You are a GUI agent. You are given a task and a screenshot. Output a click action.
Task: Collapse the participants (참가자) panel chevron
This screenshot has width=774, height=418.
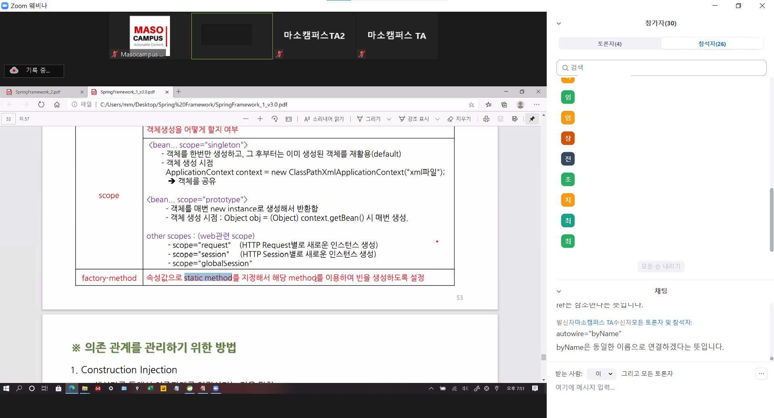point(559,23)
